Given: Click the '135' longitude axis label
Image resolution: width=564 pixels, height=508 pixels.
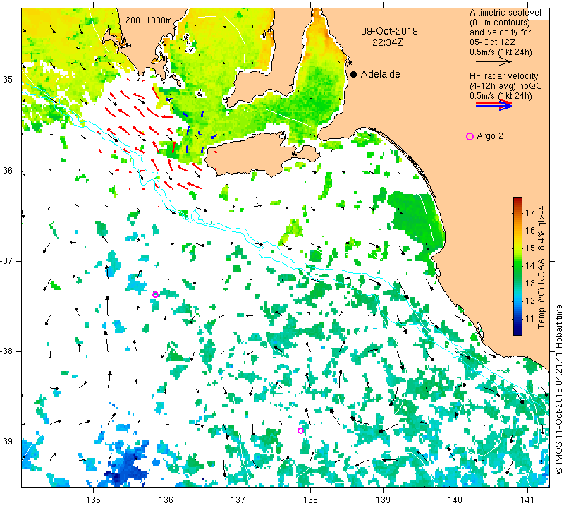Looking at the screenshot, I should pyautogui.click(x=94, y=500).
